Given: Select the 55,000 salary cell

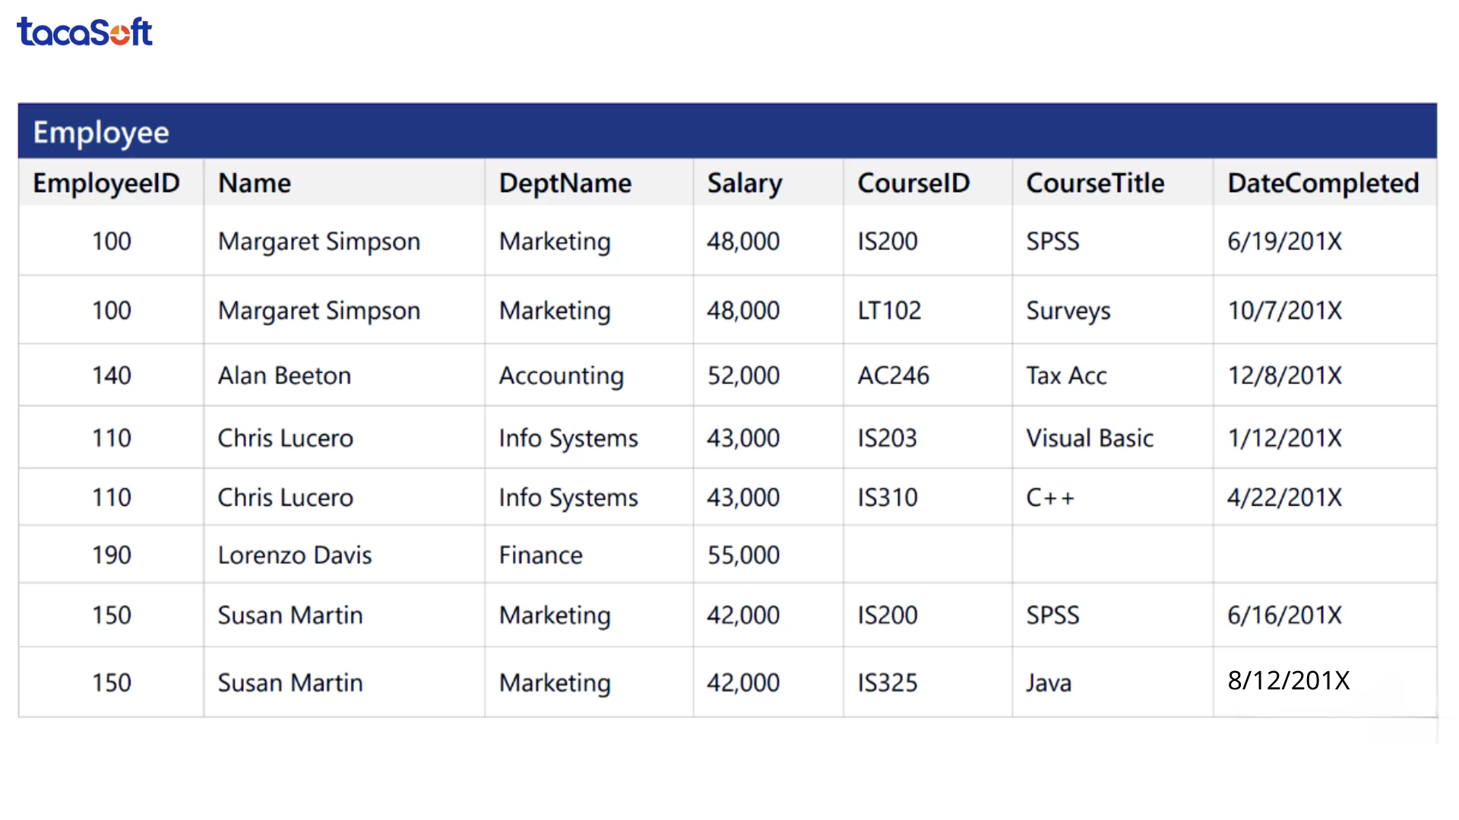Looking at the screenshot, I should click(743, 555).
